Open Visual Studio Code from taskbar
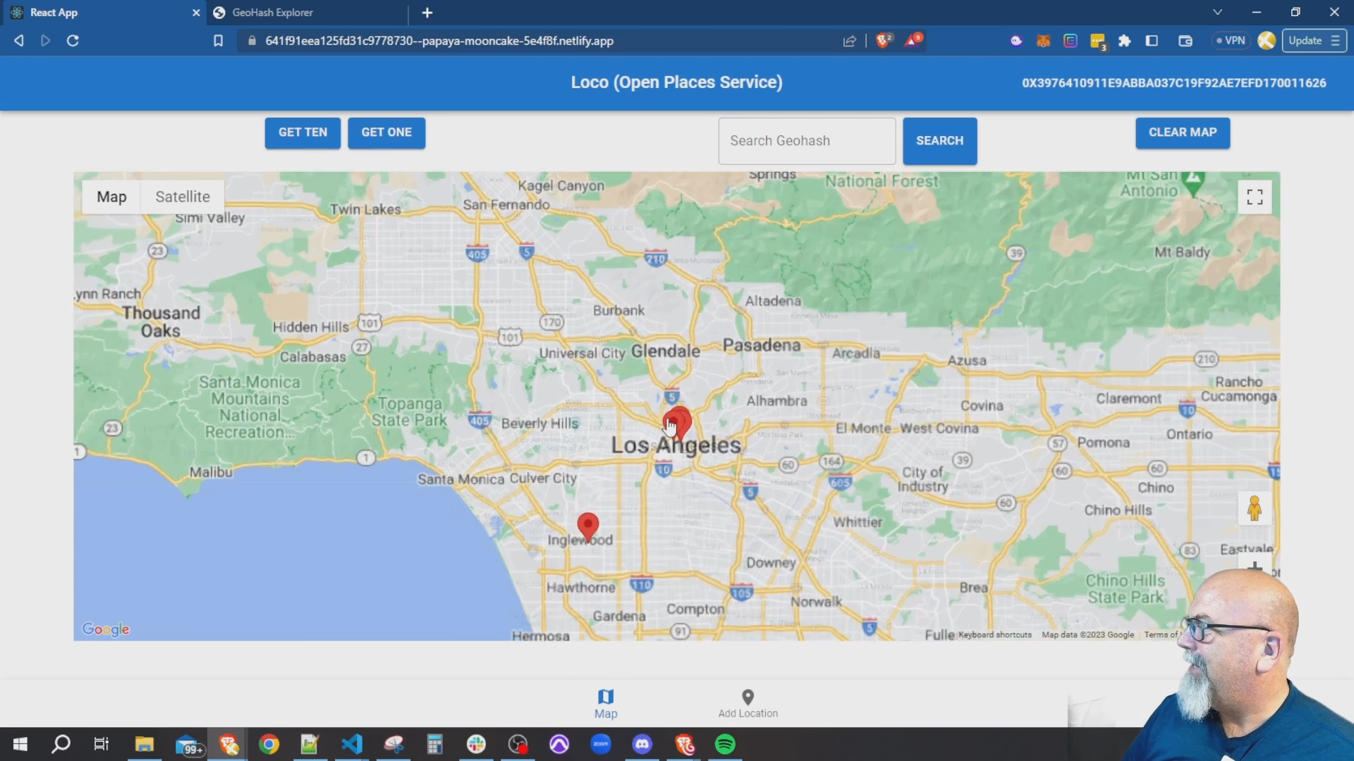 352,744
